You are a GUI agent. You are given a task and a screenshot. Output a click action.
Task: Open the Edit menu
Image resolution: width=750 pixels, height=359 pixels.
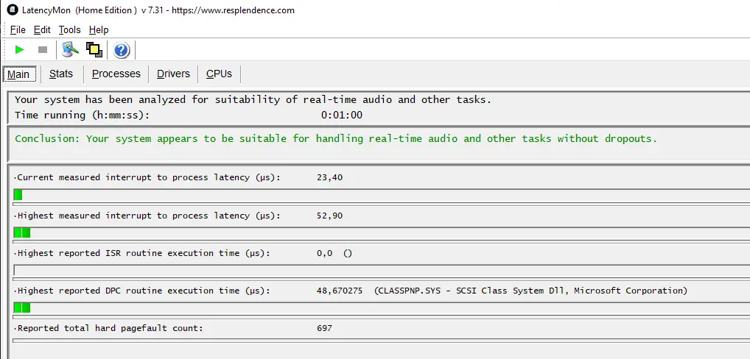(x=42, y=30)
